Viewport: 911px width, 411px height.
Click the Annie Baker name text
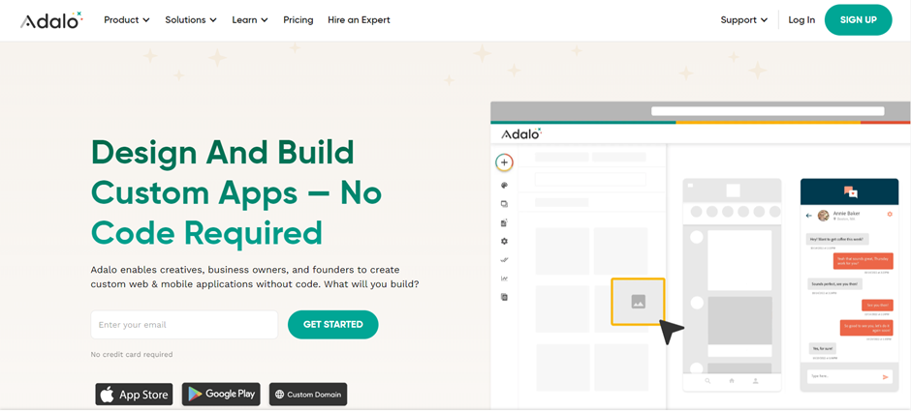[846, 214]
